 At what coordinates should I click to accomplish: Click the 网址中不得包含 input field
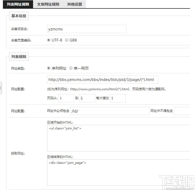point(182,111)
